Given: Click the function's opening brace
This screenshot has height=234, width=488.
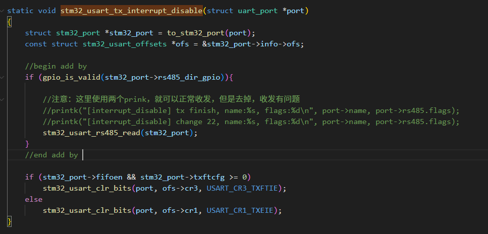Looking at the screenshot, I should [x=10, y=22].
